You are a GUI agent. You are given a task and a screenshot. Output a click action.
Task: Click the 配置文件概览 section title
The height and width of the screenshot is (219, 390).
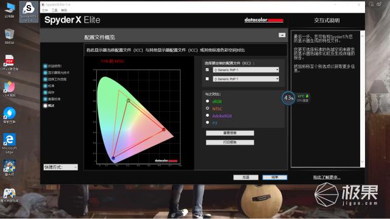(x=99, y=37)
